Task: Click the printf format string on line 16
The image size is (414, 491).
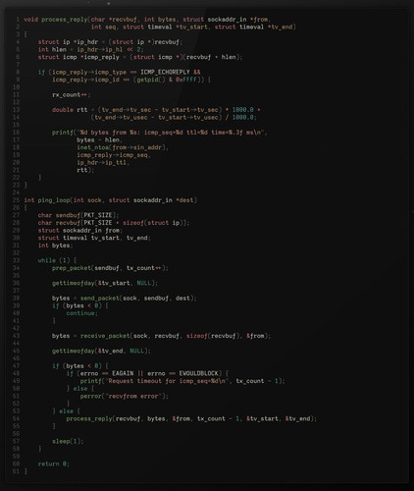Action: pyautogui.click(x=171, y=133)
